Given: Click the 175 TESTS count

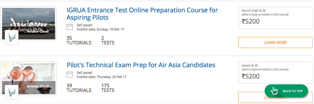Looking at the screenshot, I should [x=108, y=88].
